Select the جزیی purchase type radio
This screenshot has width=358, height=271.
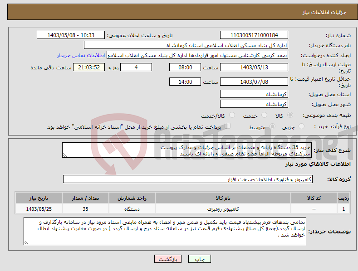point(301,126)
